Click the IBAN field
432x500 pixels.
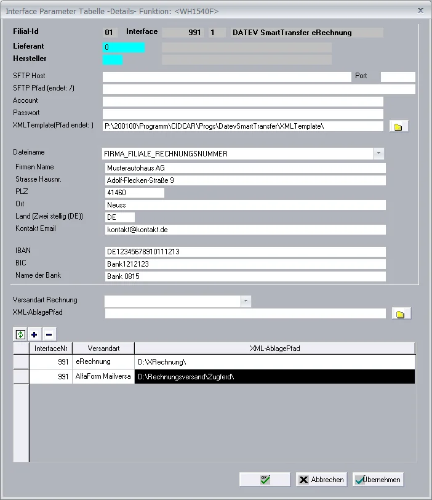pyautogui.click(x=246, y=252)
